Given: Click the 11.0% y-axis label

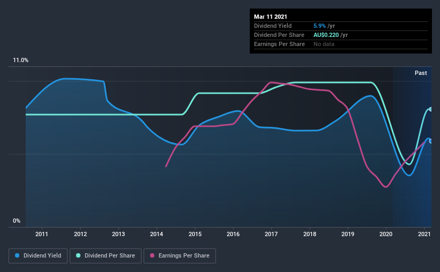Looking at the screenshot, I should click(21, 61).
